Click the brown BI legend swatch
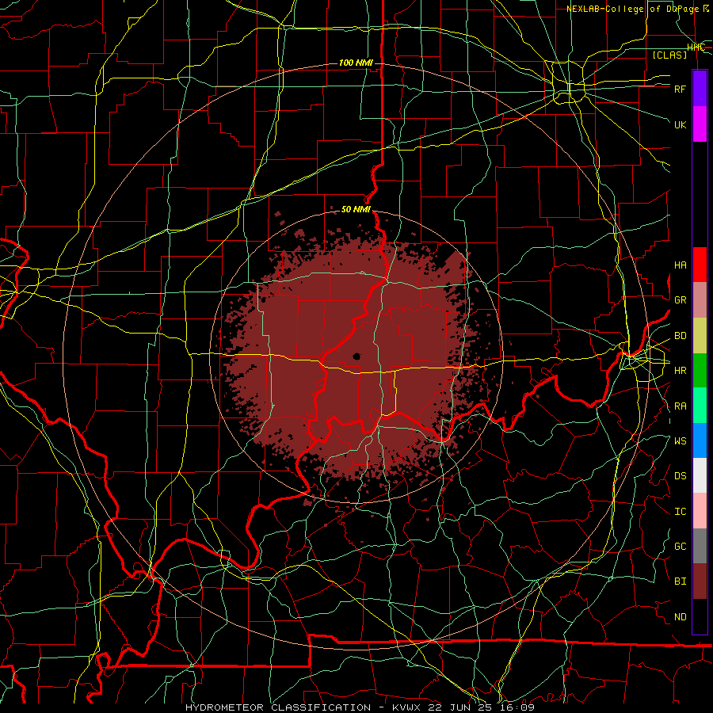713x713 pixels. [700, 581]
